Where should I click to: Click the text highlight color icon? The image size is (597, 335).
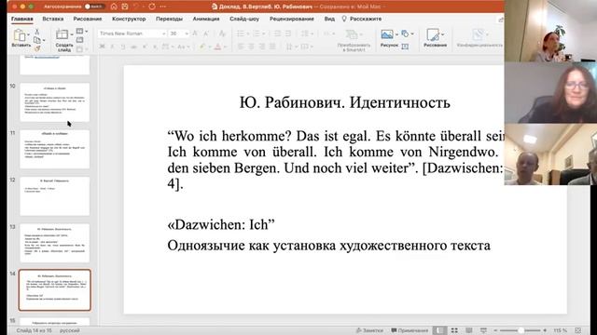click(202, 47)
